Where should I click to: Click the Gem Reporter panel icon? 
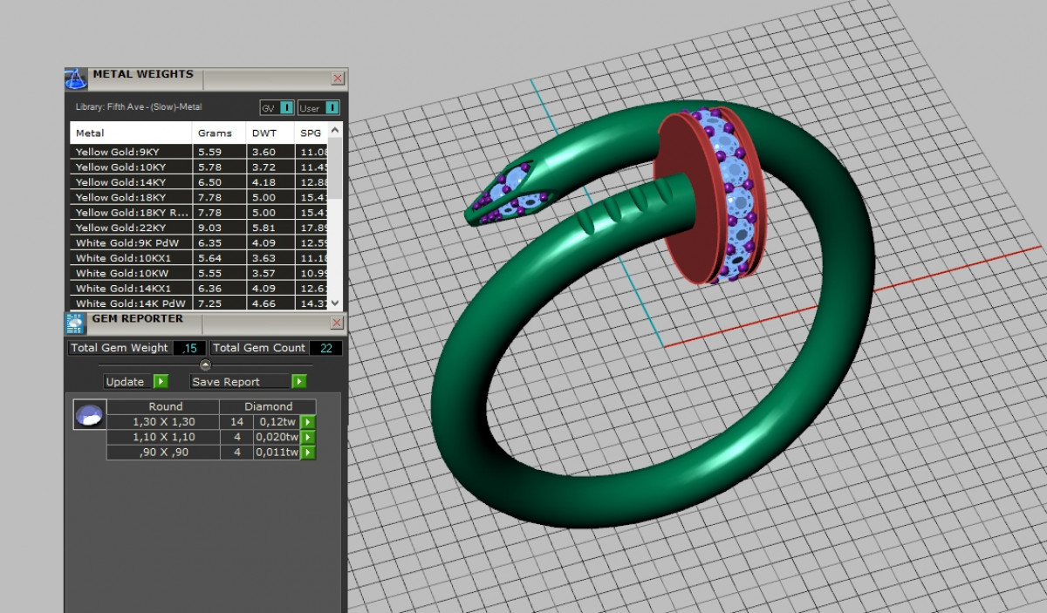pyautogui.click(x=76, y=324)
